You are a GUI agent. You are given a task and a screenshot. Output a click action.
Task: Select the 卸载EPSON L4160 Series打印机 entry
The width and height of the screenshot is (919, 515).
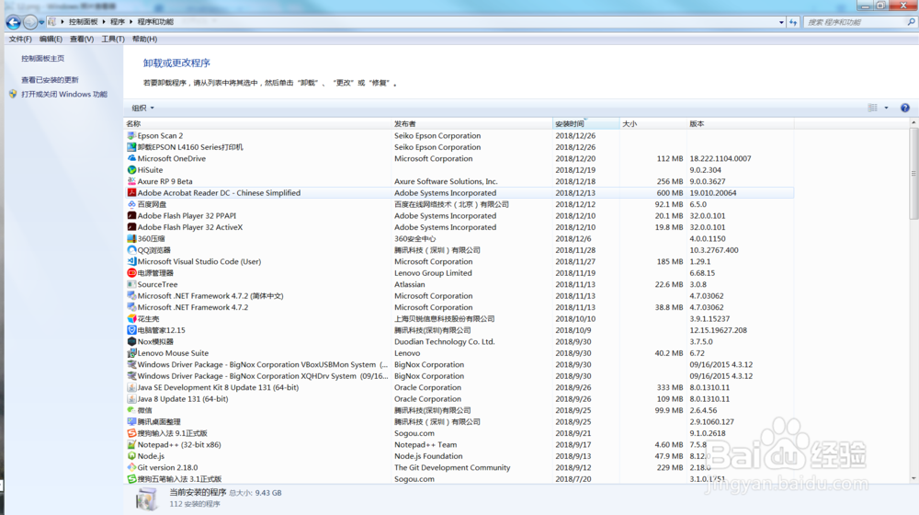coord(459,147)
